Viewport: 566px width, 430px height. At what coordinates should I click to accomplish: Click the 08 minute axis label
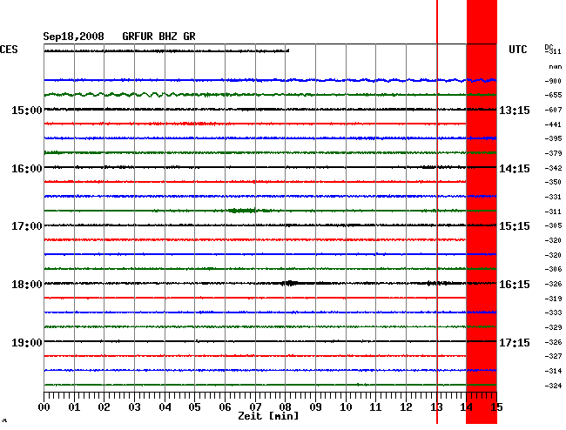pos(285,407)
